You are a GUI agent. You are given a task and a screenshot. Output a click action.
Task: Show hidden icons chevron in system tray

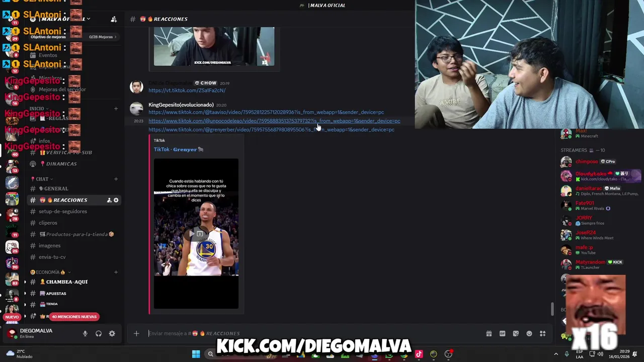[x=556, y=354]
